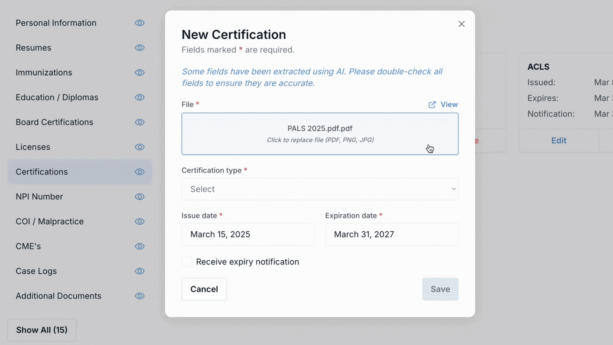Click the COI / Malpractice eye icon
Viewport: 613px width, 345px height.
140,222
